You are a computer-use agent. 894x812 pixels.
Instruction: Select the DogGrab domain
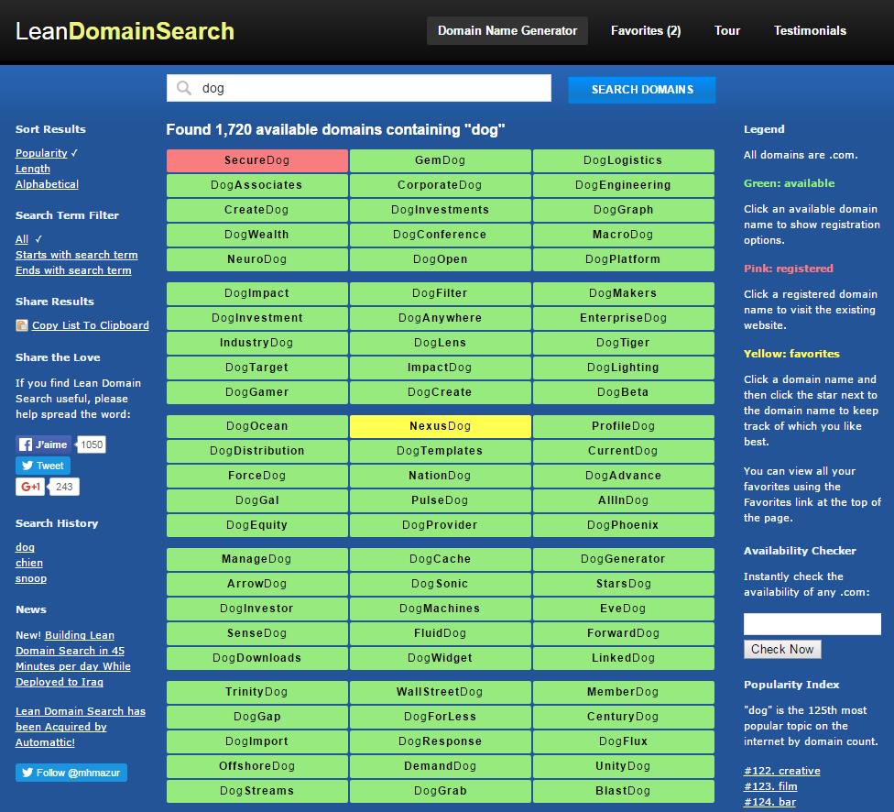coord(441,791)
